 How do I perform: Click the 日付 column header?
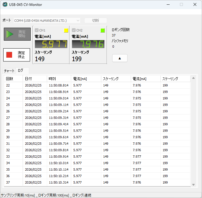coord(34,79)
